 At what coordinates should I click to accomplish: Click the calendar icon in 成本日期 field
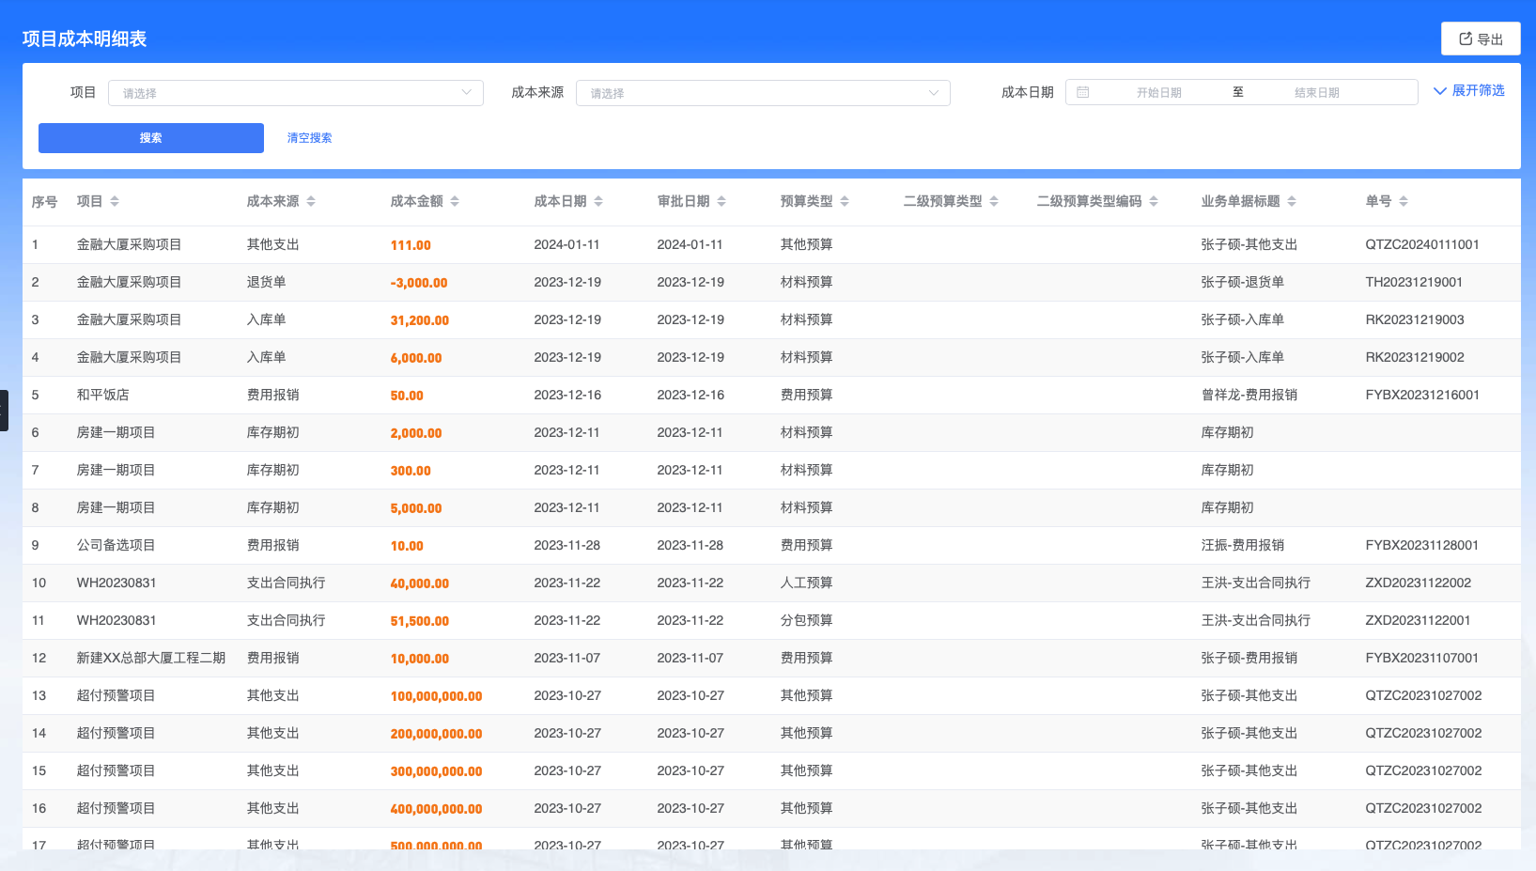[1084, 91]
